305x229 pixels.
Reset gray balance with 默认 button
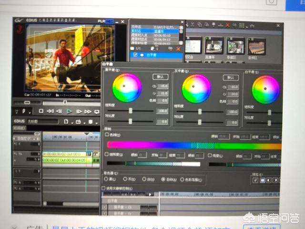231,78
